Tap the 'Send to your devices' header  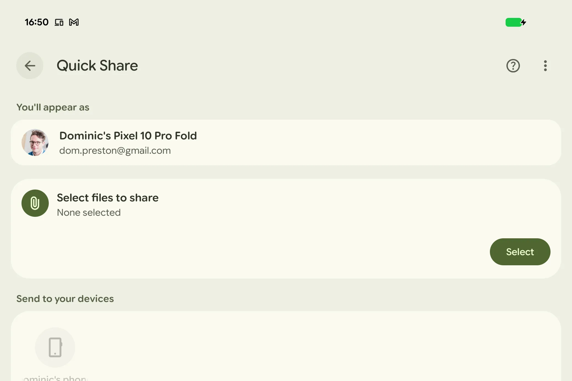[x=65, y=299]
